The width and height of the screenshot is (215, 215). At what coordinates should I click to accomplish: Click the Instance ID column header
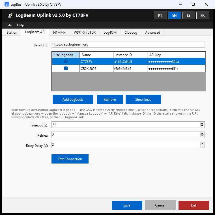(130, 55)
